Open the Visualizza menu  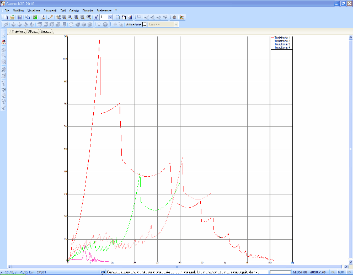click(x=34, y=10)
